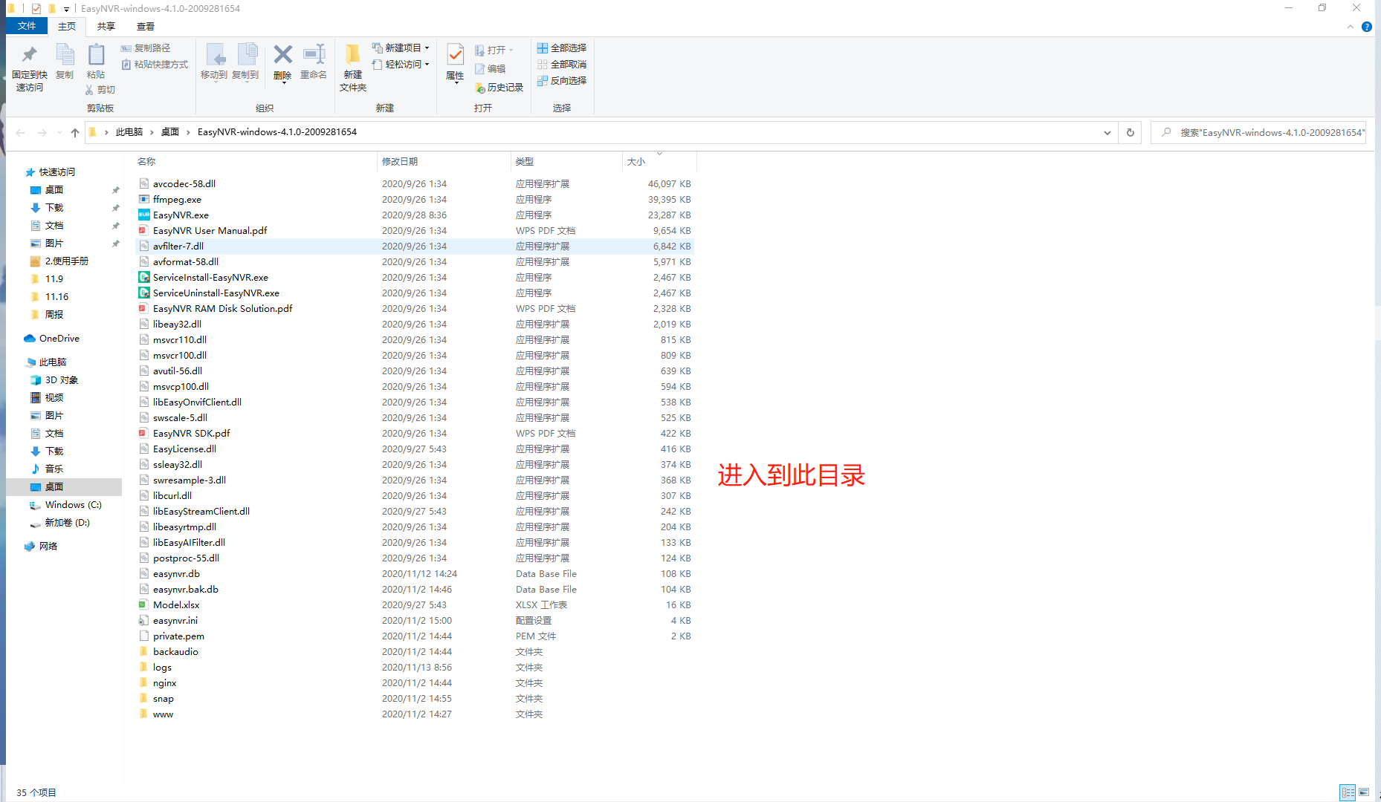Select EasyNVR User Manual.pdf
This screenshot has height=802, width=1381.
pyautogui.click(x=210, y=231)
